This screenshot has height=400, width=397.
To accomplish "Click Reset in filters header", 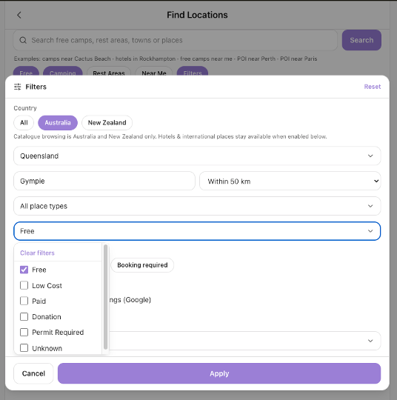I will pyautogui.click(x=373, y=87).
